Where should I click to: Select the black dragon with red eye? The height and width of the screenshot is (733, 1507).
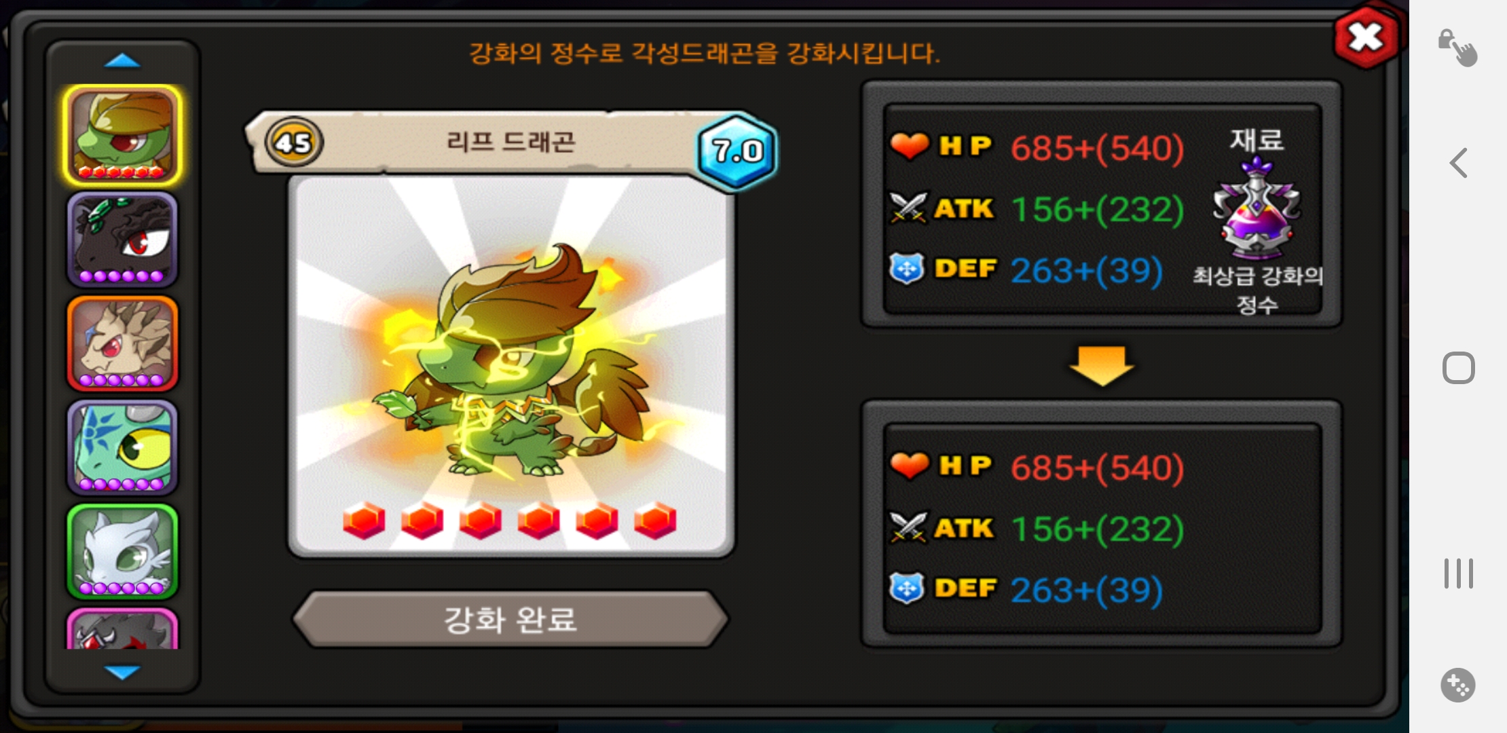click(122, 240)
